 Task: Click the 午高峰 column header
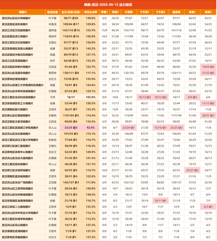point(129,12)
